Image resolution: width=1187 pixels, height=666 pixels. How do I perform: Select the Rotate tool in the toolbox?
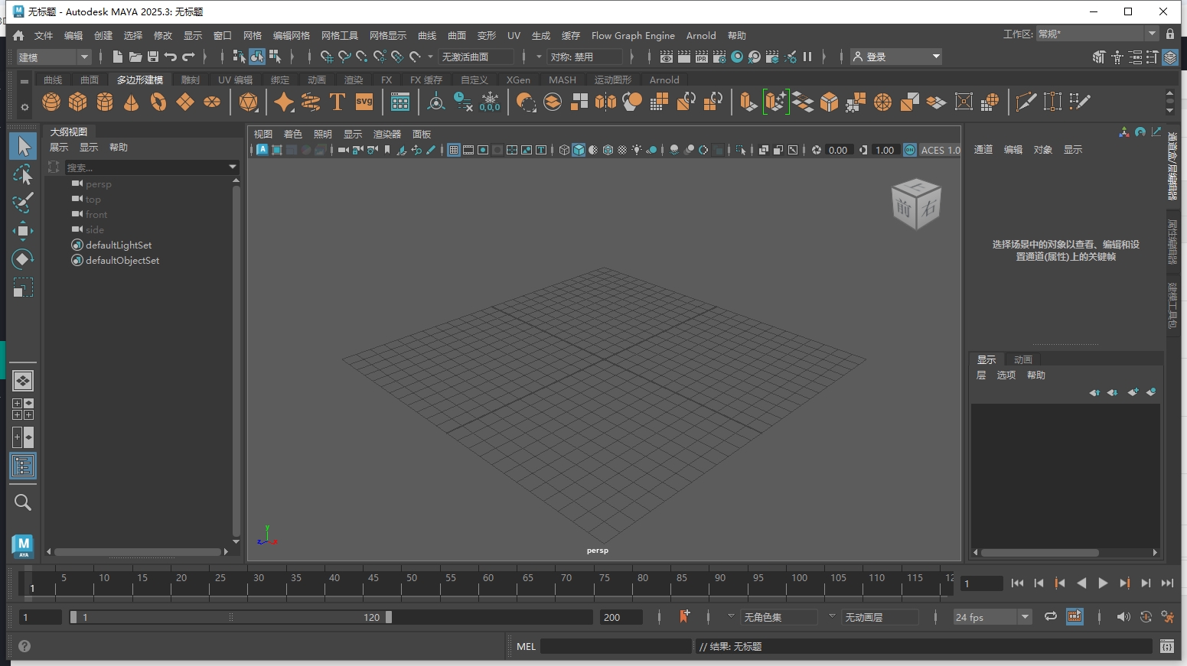(x=23, y=259)
